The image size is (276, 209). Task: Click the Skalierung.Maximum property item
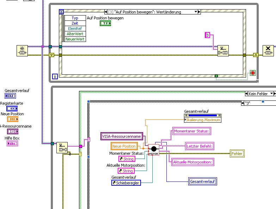pos(203,120)
